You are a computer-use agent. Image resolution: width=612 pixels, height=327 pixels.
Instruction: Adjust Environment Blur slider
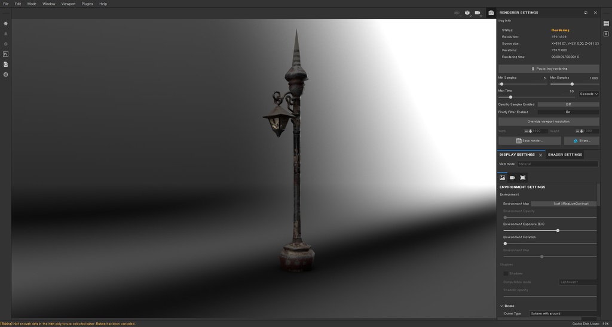coord(550,257)
